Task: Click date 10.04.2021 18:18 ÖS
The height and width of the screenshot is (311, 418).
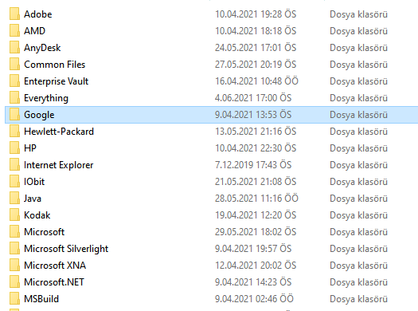Action: click(x=256, y=31)
